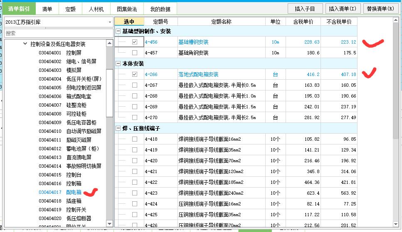Check the 4-421 row checkbox

[135, 171]
